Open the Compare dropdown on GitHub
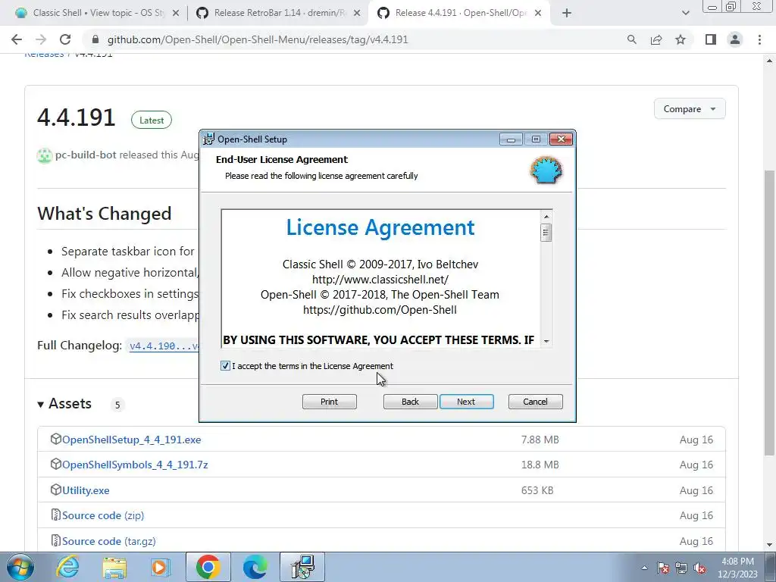The image size is (776, 582). [690, 109]
